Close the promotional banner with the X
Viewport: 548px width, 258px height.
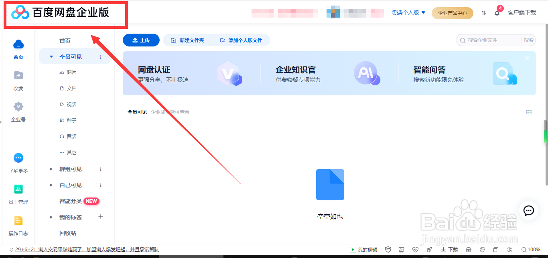(x=527, y=58)
